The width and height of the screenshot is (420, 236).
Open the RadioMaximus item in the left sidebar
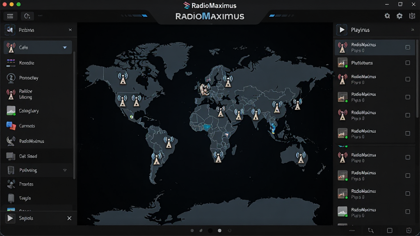[38, 141]
